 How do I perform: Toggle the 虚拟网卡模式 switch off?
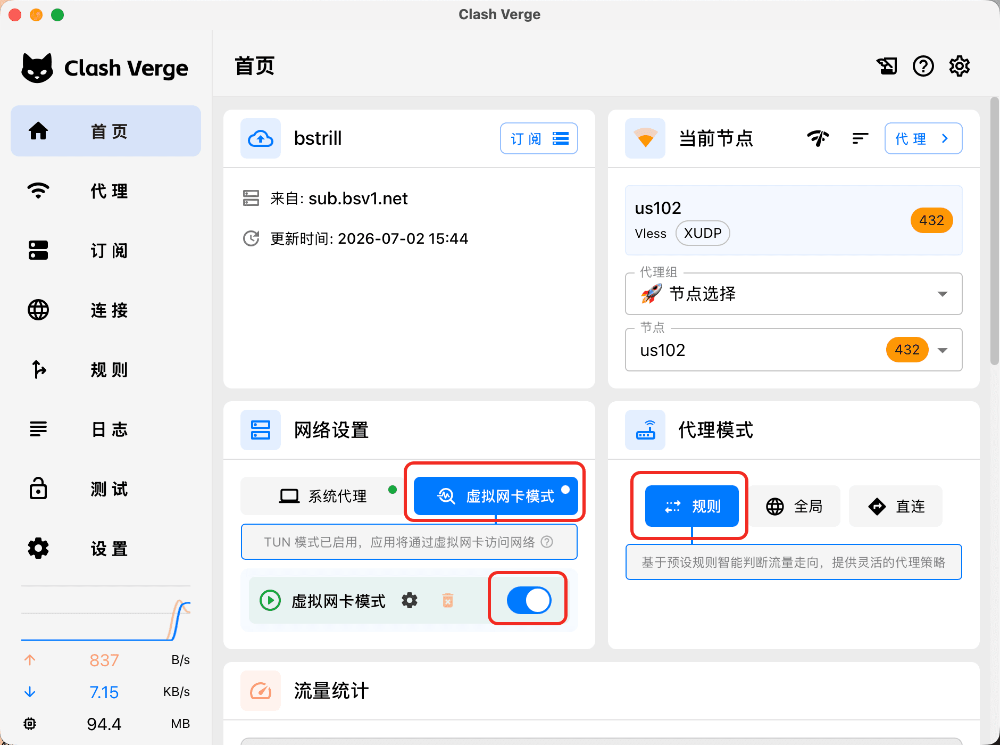coord(529,600)
